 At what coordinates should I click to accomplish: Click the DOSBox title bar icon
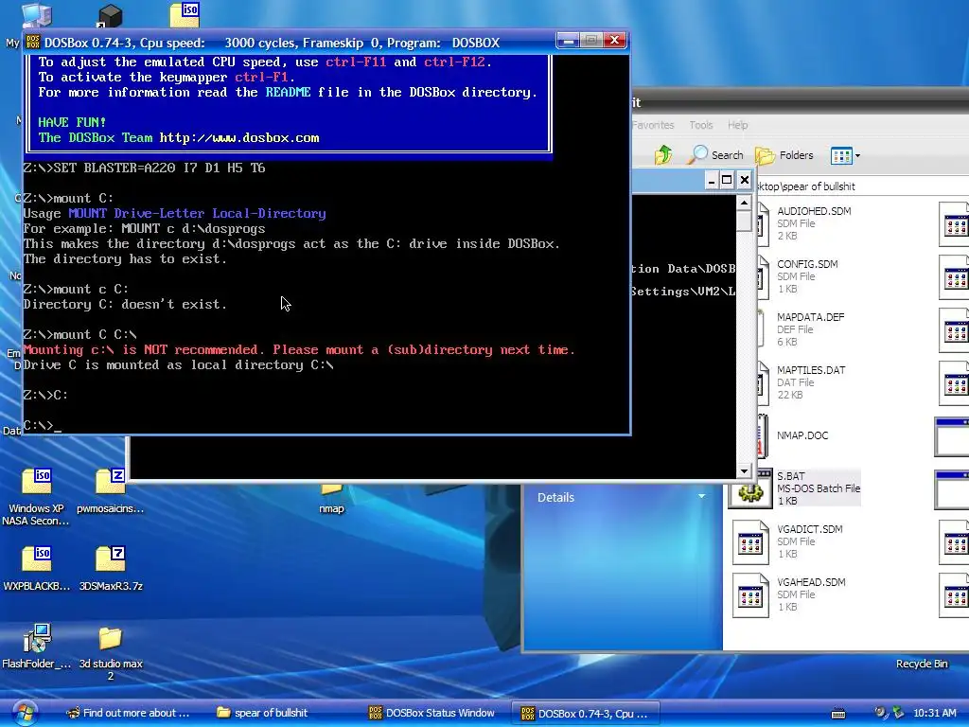coord(33,42)
